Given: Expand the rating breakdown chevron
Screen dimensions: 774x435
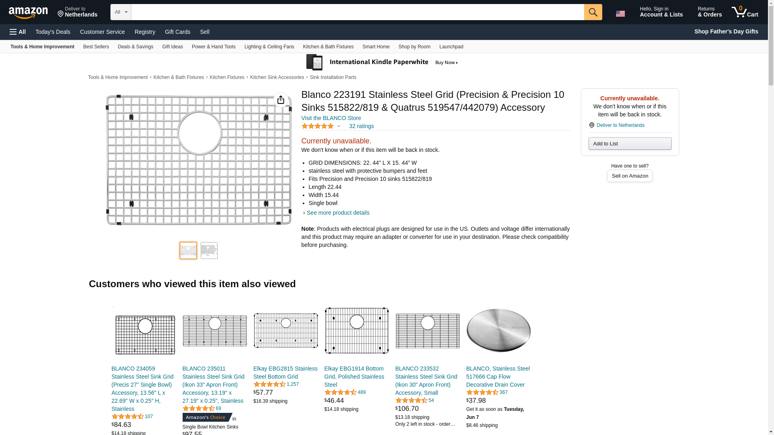Looking at the screenshot, I should pyautogui.click(x=339, y=126).
